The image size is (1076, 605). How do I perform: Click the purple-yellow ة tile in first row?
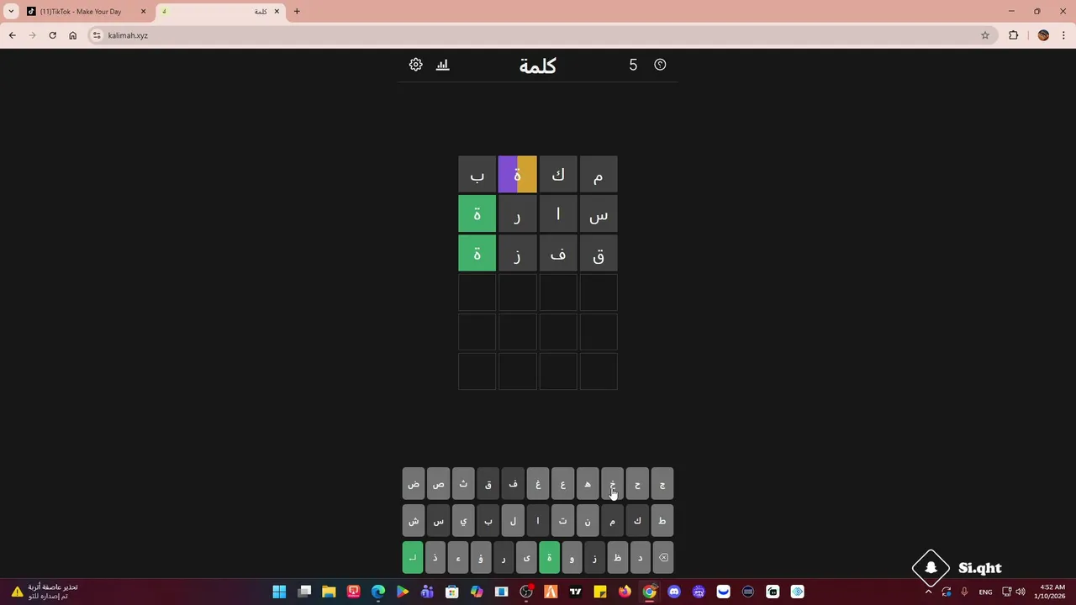[x=517, y=175]
